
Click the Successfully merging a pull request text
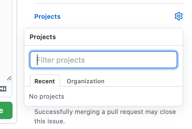[105, 112]
